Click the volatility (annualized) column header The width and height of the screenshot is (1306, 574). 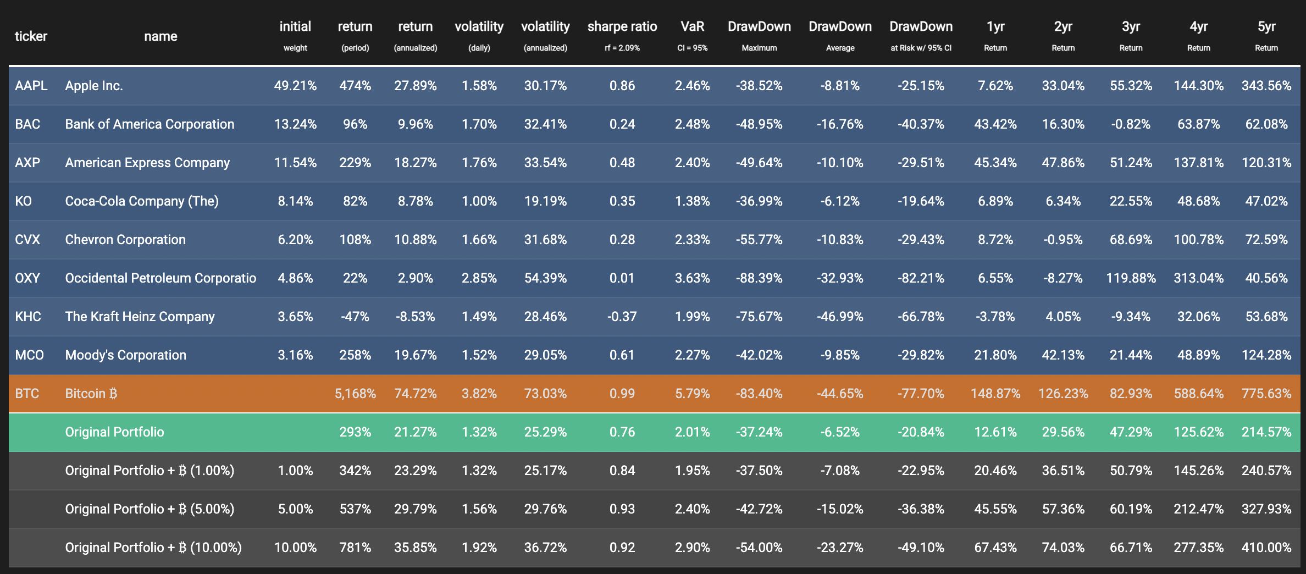545,36
